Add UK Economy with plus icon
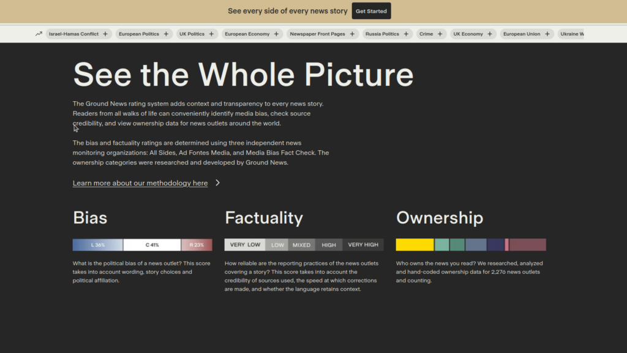627x353 pixels. [x=490, y=34]
